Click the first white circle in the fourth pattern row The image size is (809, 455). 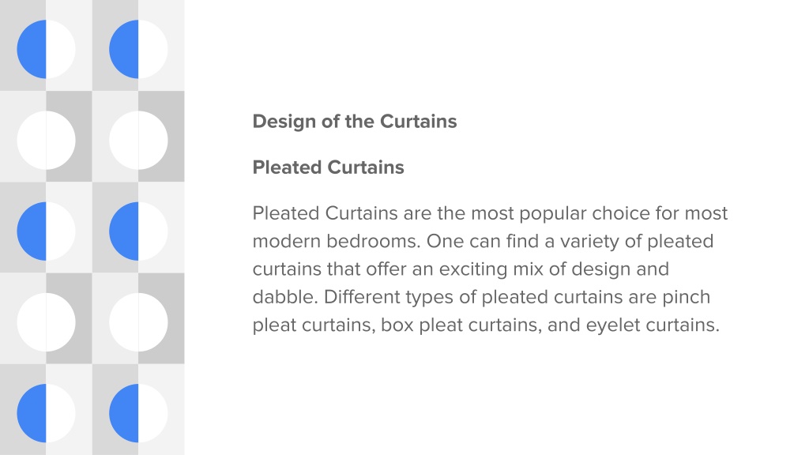(46, 322)
